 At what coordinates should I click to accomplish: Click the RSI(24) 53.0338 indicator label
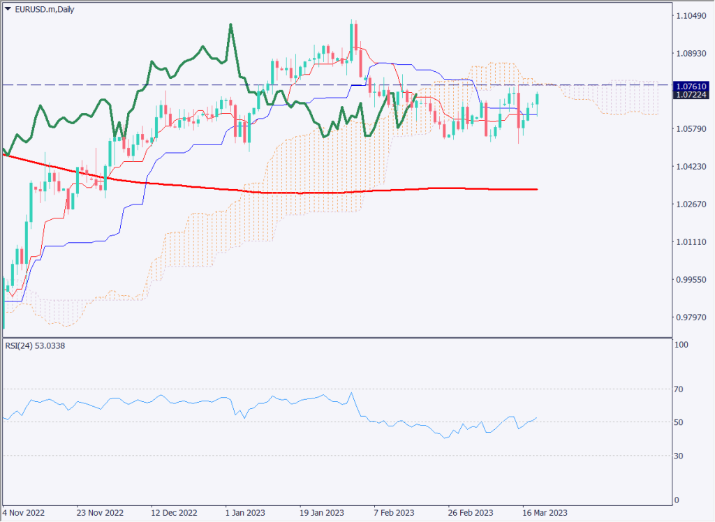pos(35,345)
